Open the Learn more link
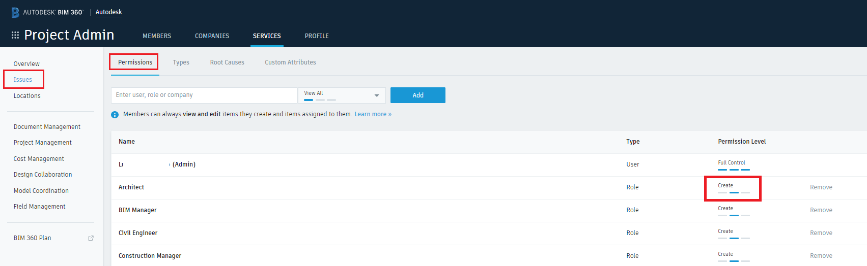867x266 pixels. [373, 114]
